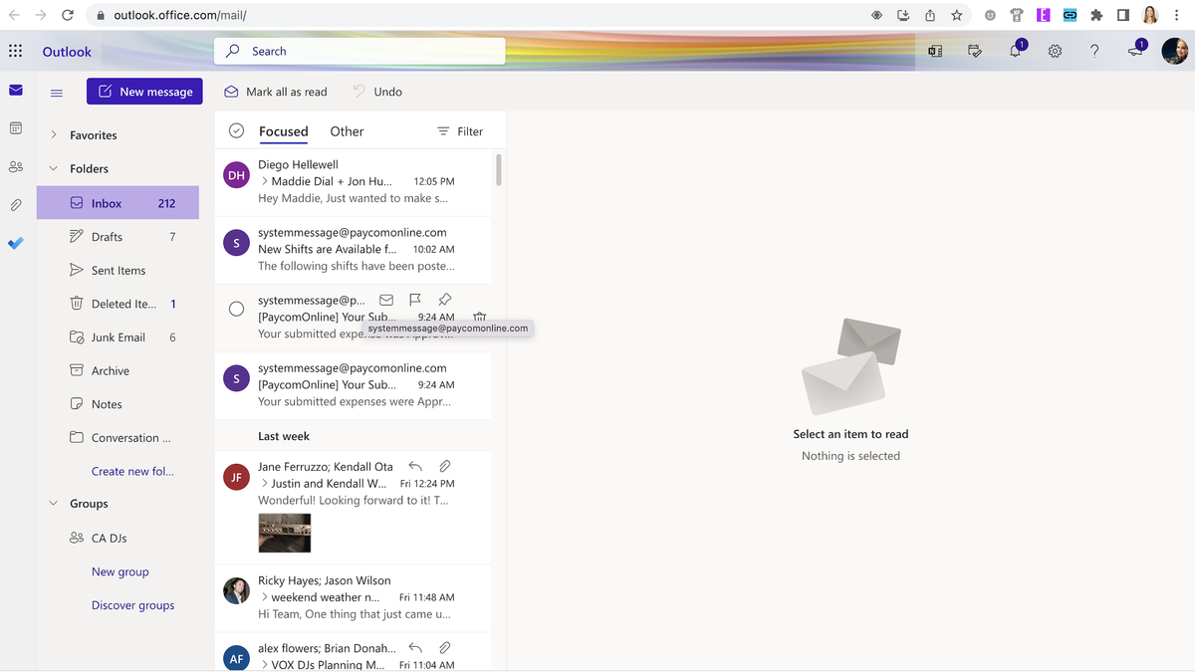Viewport: 1195px width, 672px height.
Task: Select the Focused inbox tab
Action: click(283, 130)
